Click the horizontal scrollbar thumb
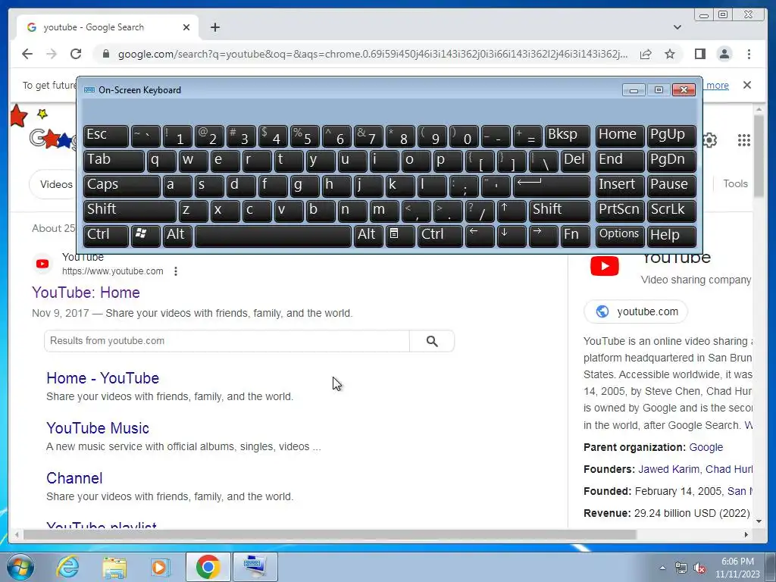Screen dimensions: 776x582 (330, 534)
